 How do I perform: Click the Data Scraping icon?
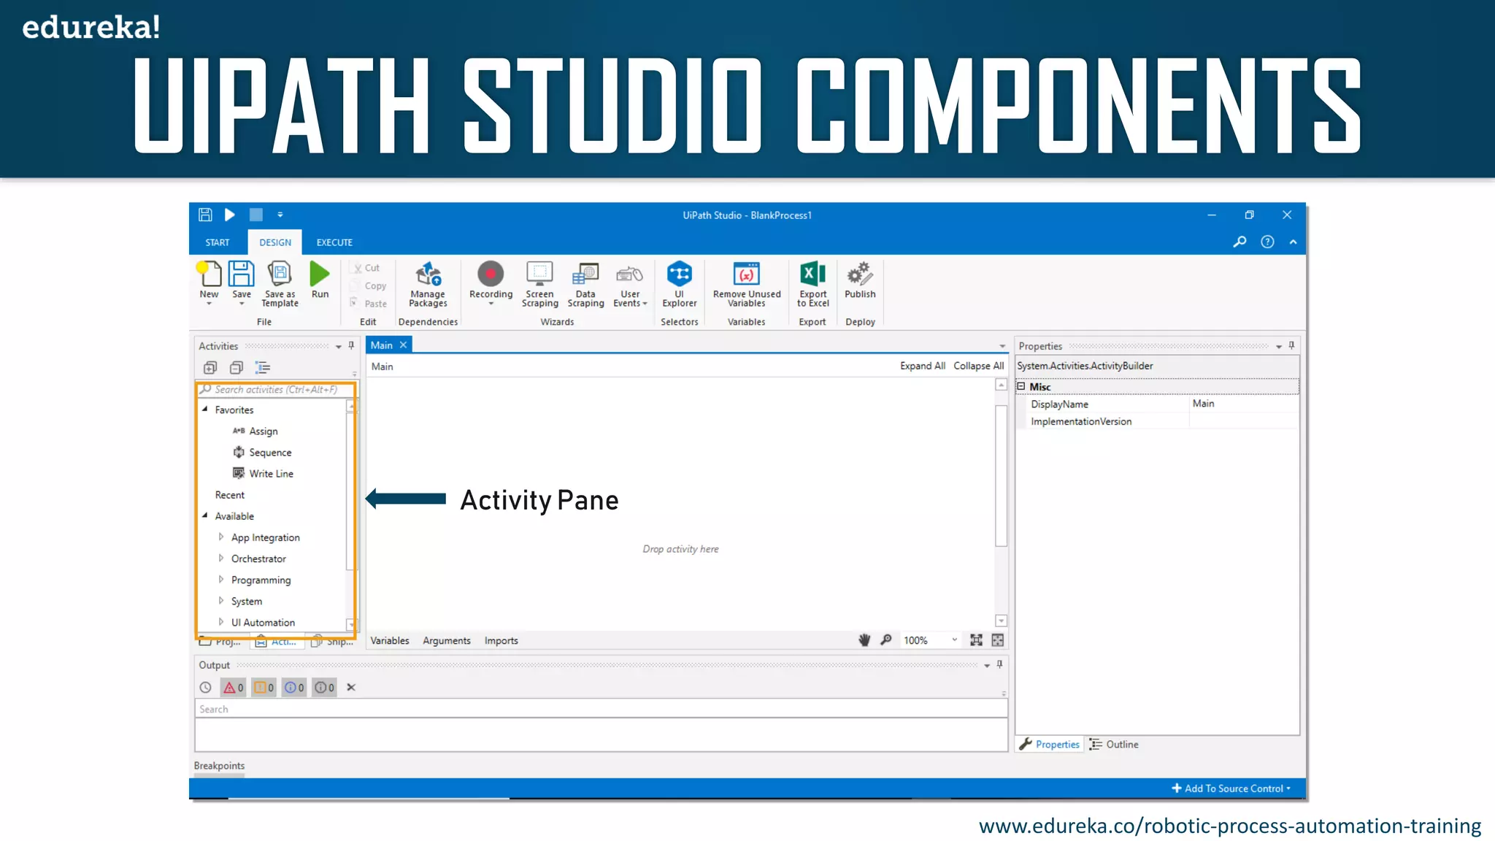point(585,274)
